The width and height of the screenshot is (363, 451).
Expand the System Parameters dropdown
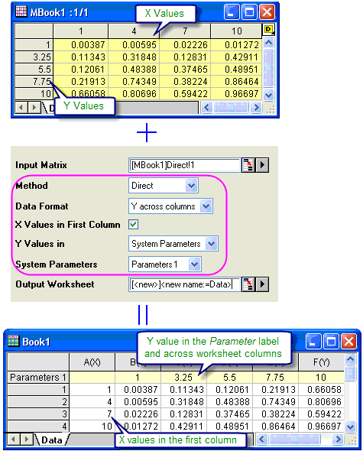[x=195, y=264]
